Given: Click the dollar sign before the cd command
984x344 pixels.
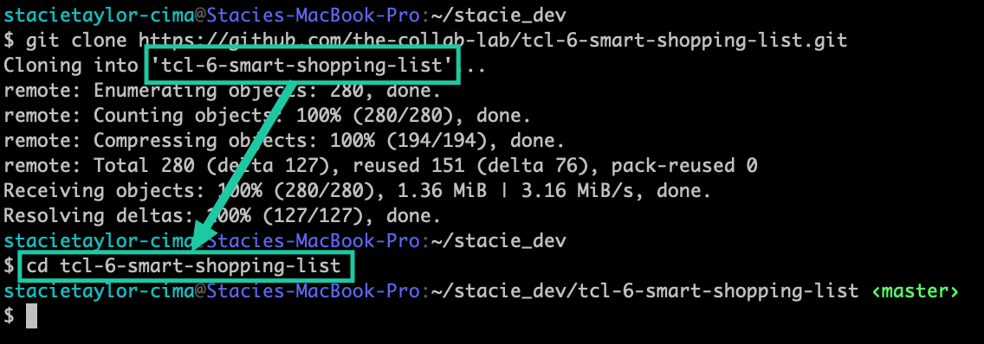Looking at the screenshot, I should pos(9,266).
